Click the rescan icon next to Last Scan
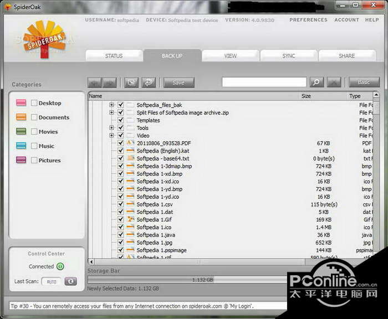 pos(70,281)
